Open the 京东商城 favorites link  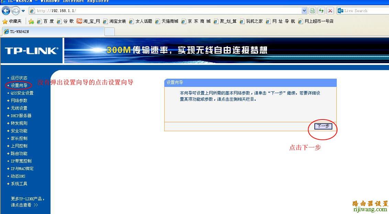click(196, 21)
